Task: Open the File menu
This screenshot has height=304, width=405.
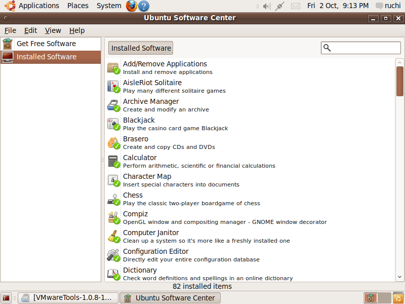Action: [10, 30]
